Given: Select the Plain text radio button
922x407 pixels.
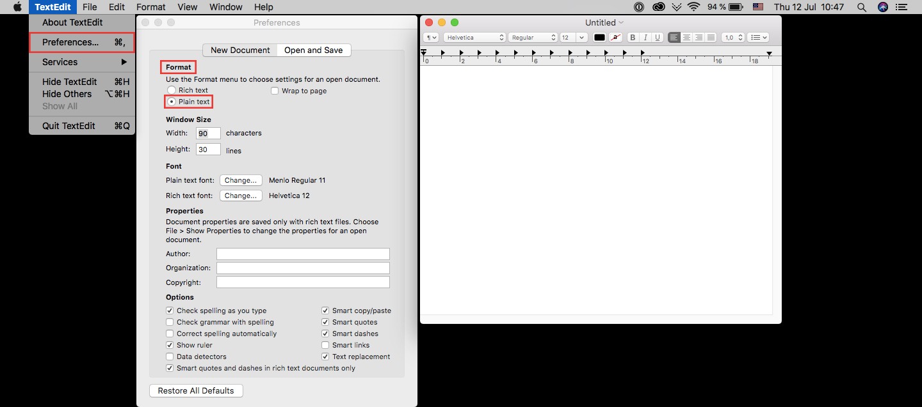Looking at the screenshot, I should [171, 102].
